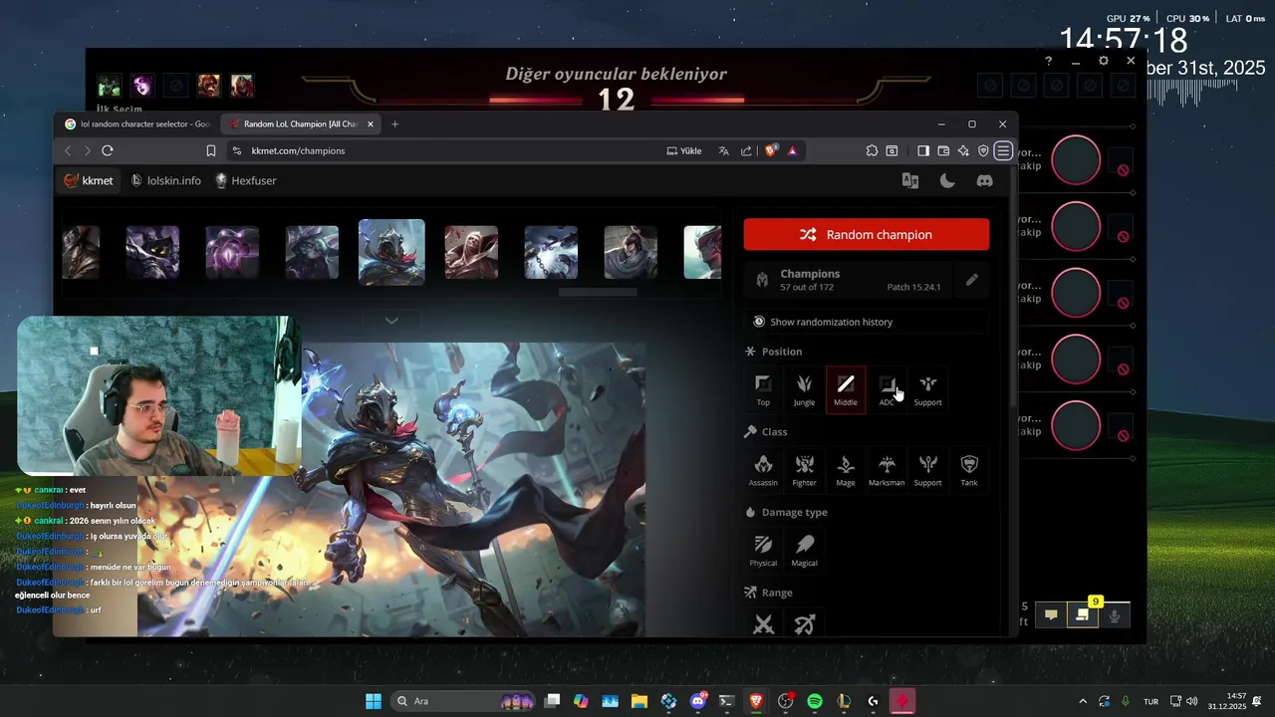Click the highlighted center champion thumbnail
This screenshot has width=1275, height=717.
point(391,252)
